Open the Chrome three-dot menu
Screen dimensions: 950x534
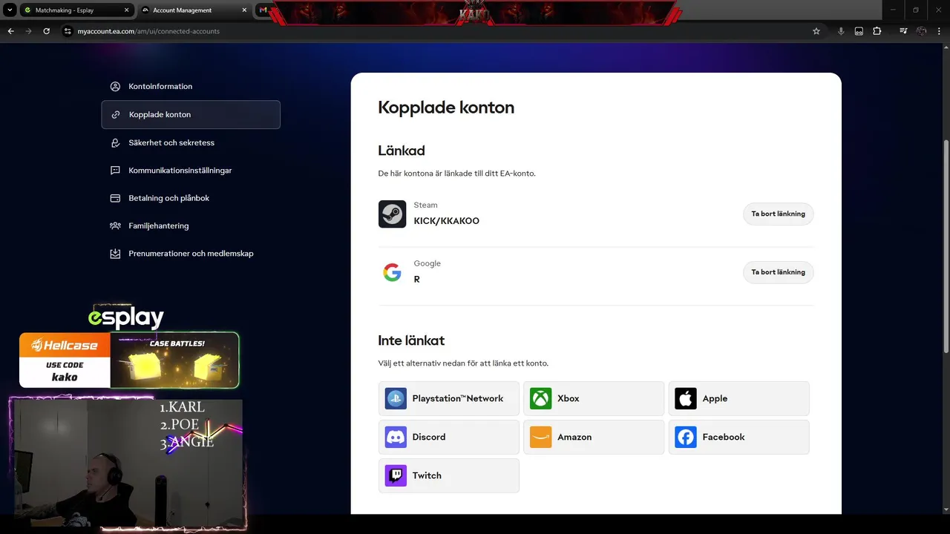click(x=940, y=31)
